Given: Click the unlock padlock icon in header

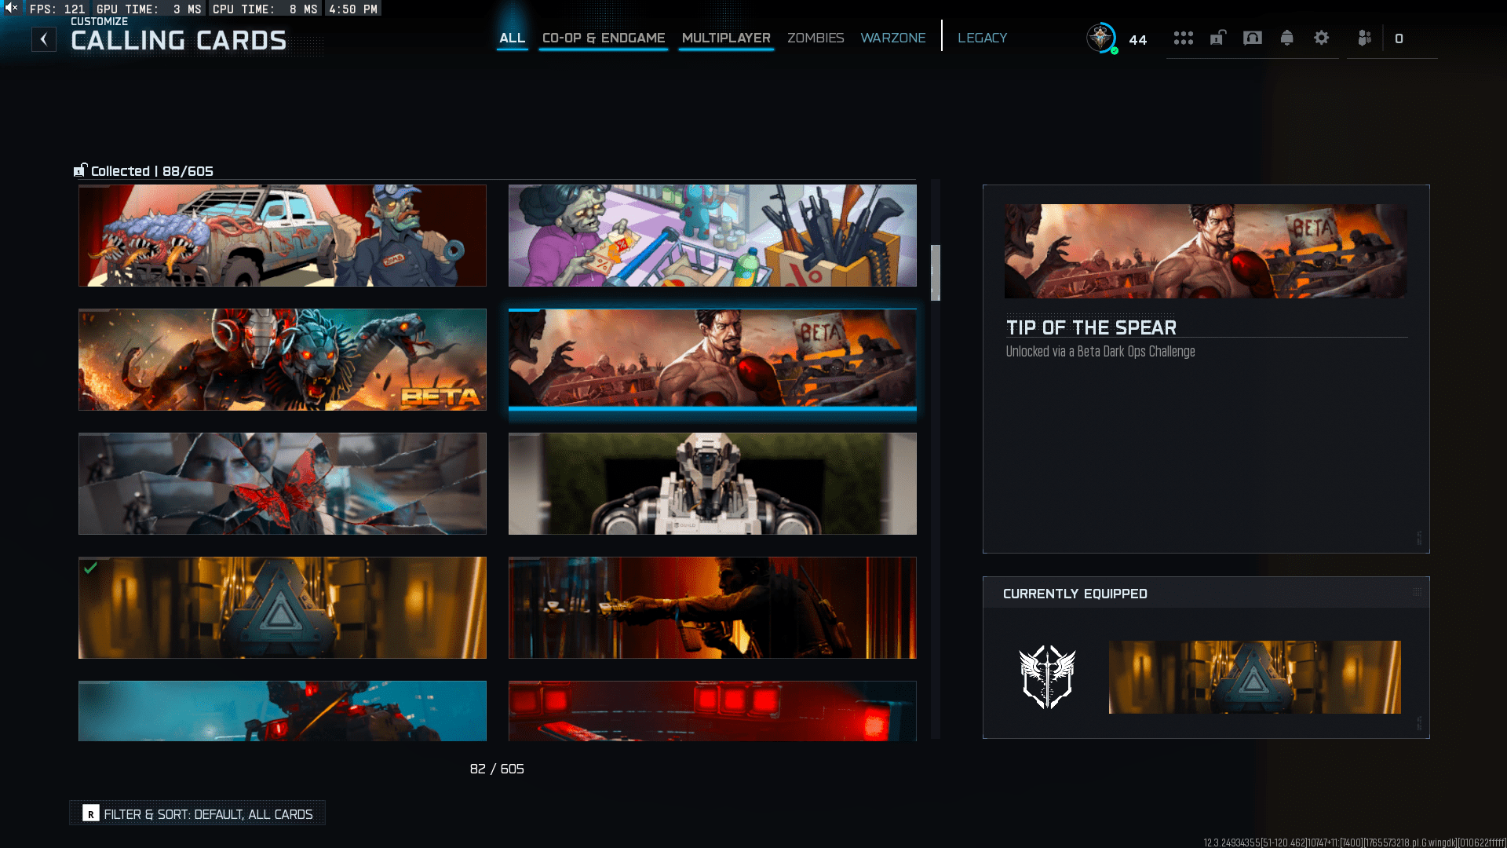Looking at the screenshot, I should tap(1217, 38).
